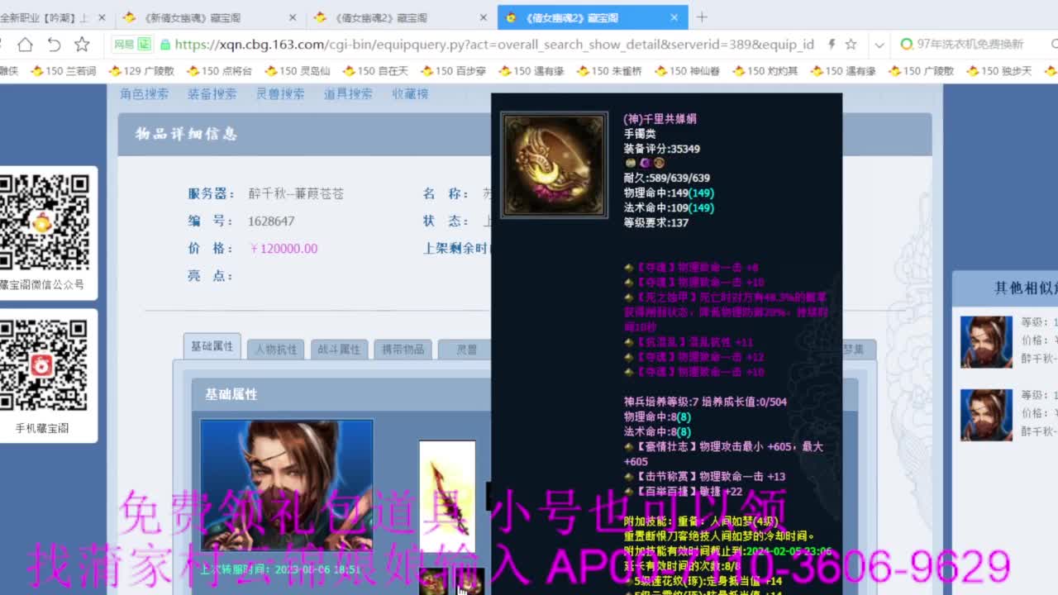Click the rocket icon beside 150 兰若词 bookmark
Viewport: 1058px width, 595px height.
[x=37, y=70]
